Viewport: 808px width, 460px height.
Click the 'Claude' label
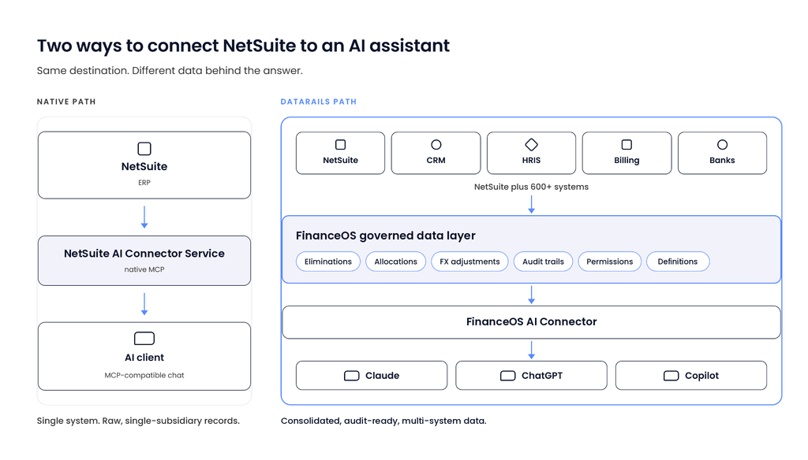tap(383, 376)
